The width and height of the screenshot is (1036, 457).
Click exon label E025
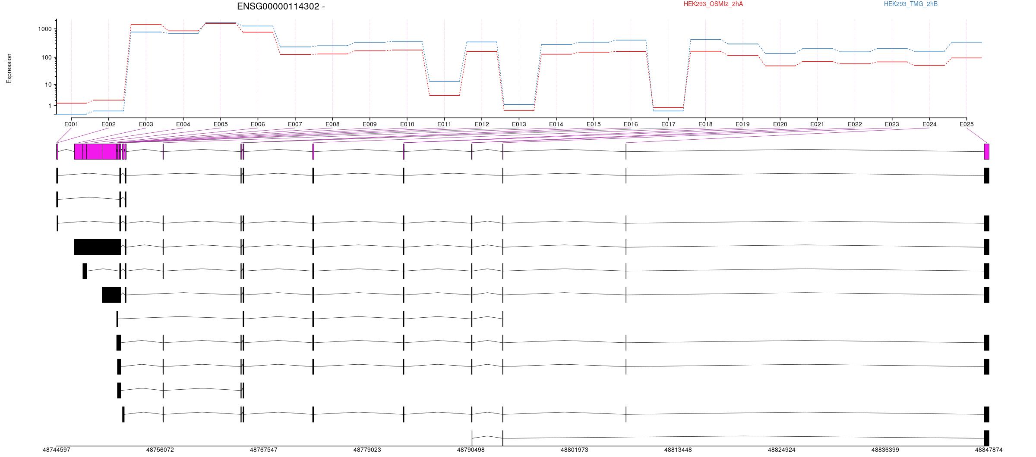pyautogui.click(x=967, y=124)
